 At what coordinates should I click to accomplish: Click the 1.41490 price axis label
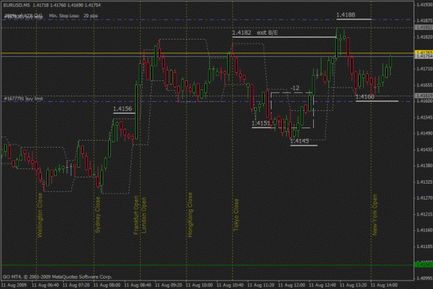[x=425, y=134]
